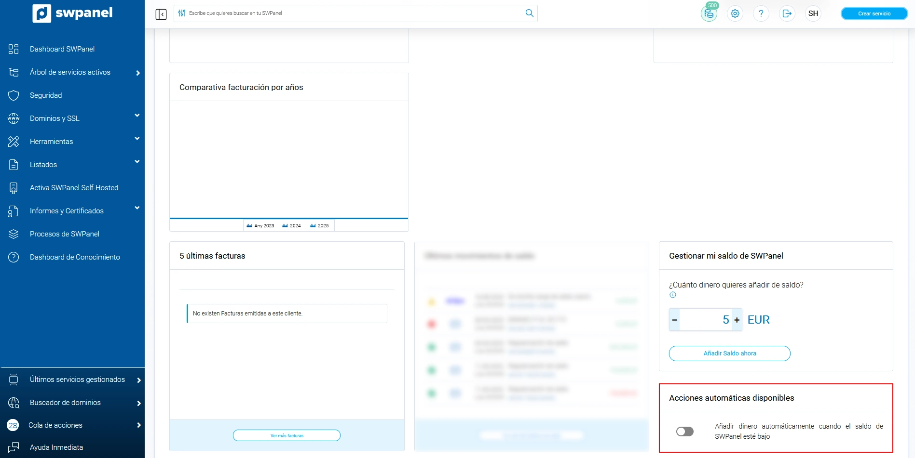Toggle the 2025 chart legend series
This screenshot has width=915, height=458.
319,225
